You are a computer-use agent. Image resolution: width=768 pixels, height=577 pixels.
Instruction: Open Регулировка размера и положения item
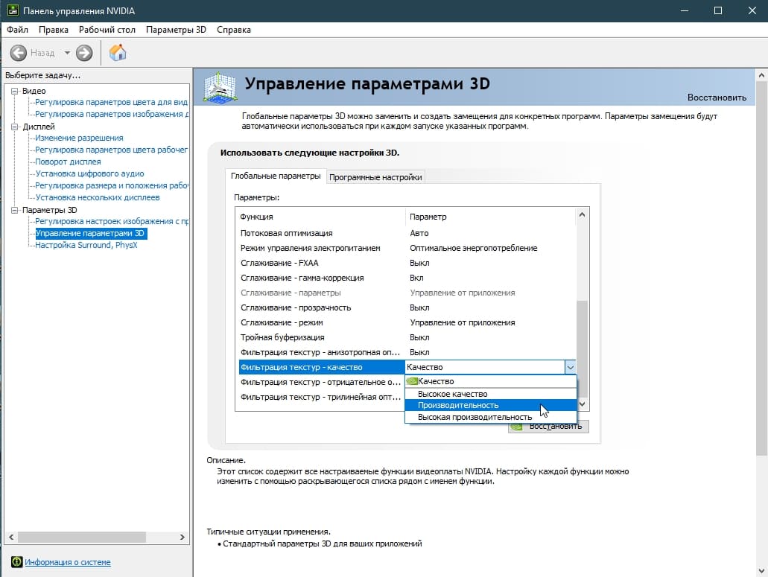pyautogui.click(x=111, y=185)
